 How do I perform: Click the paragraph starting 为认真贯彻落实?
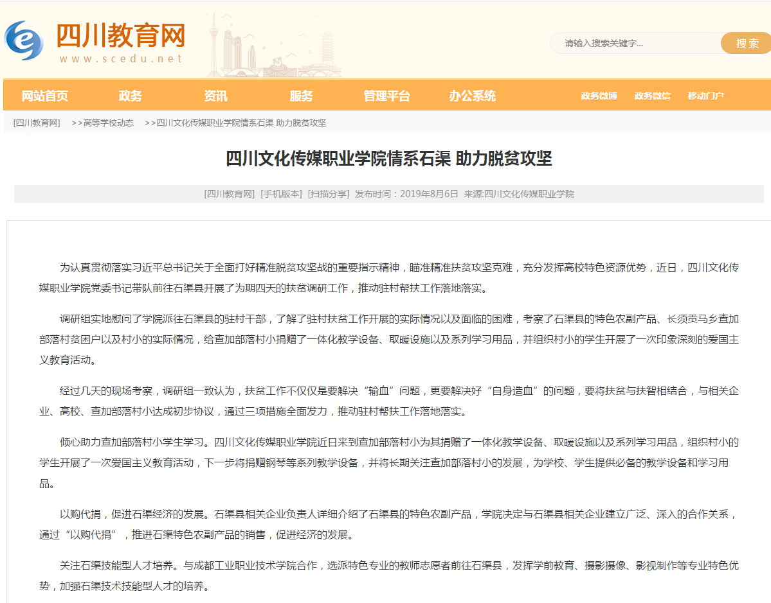click(389, 278)
